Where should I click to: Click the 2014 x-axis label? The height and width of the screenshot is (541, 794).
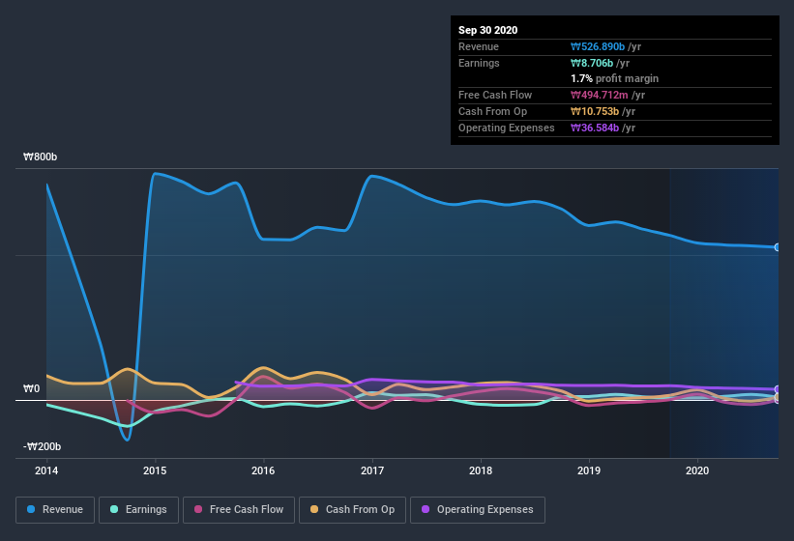46,470
